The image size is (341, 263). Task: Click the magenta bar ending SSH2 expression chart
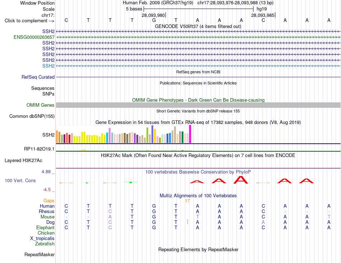coord(190,134)
